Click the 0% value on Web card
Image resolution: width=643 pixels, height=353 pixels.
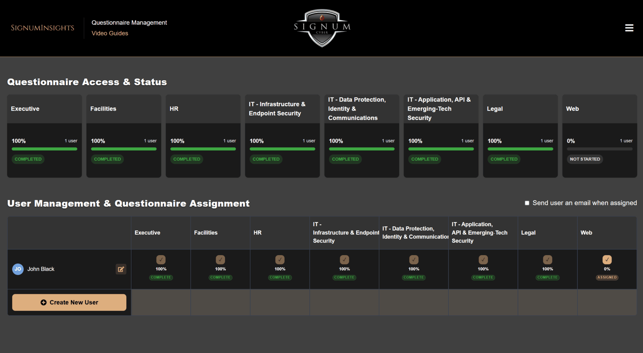pos(571,141)
